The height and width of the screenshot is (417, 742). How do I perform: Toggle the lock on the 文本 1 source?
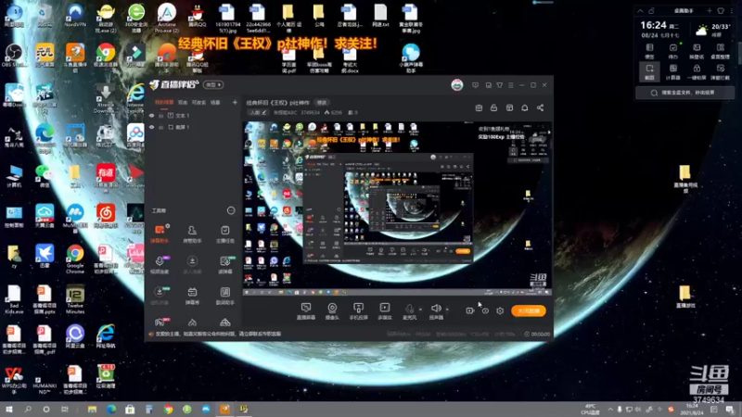click(160, 115)
